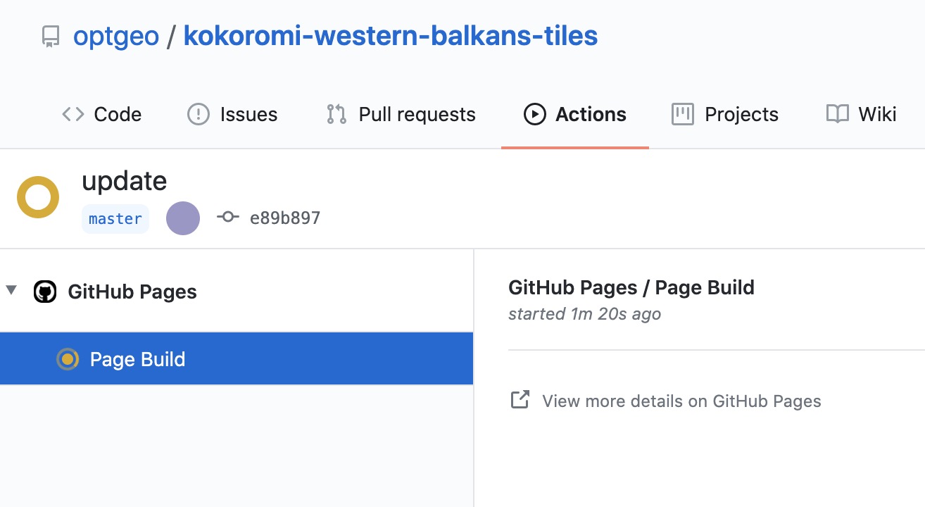Click the Projects board icon
Screen dimensions: 925x507
[681, 114]
